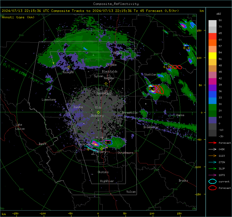Click the cyan current ellipse legend icon
The width and height of the screenshot is (232, 217).
tap(212, 181)
